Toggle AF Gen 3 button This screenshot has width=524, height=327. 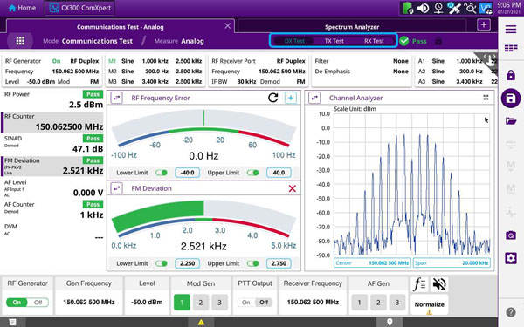click(397, 303)
